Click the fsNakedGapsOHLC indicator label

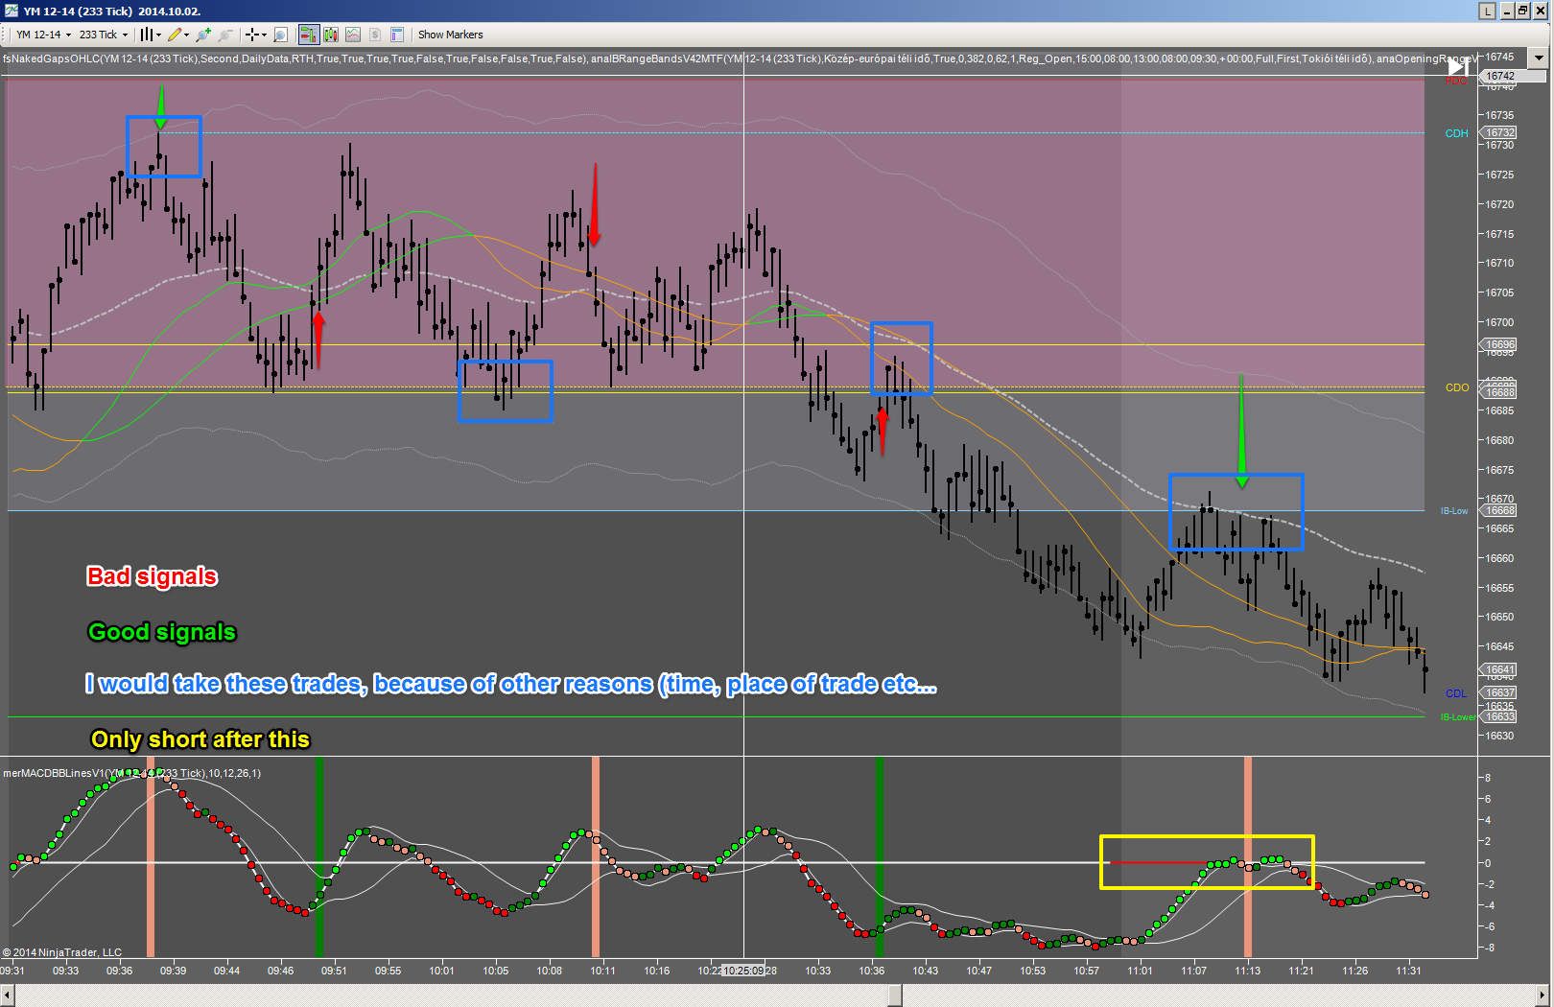[294, 59]
